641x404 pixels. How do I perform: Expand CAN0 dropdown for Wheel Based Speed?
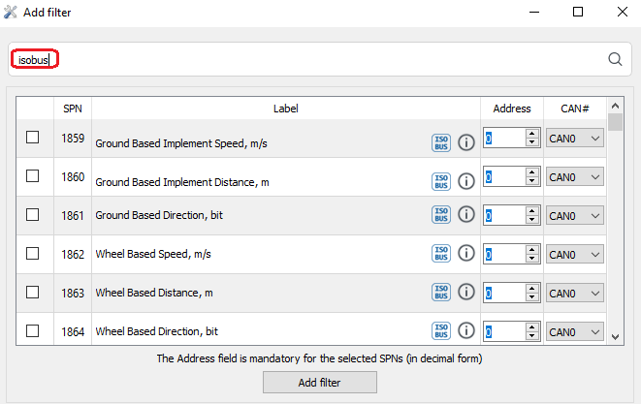[575, 255]
